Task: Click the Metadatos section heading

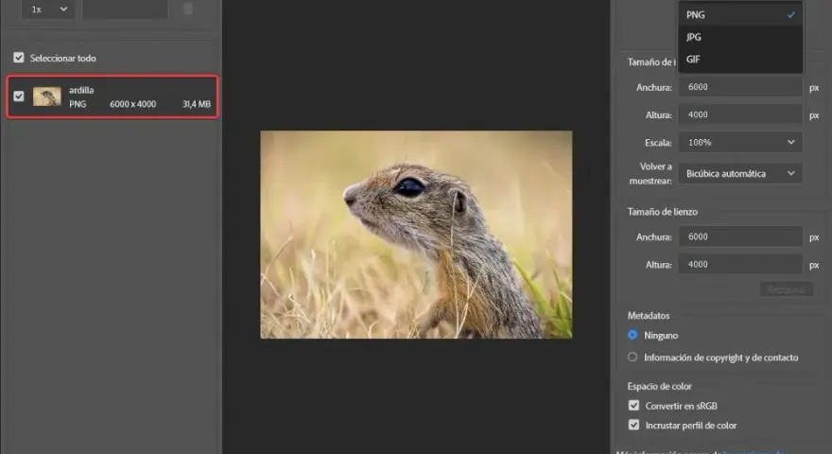Action: (649, 315)
